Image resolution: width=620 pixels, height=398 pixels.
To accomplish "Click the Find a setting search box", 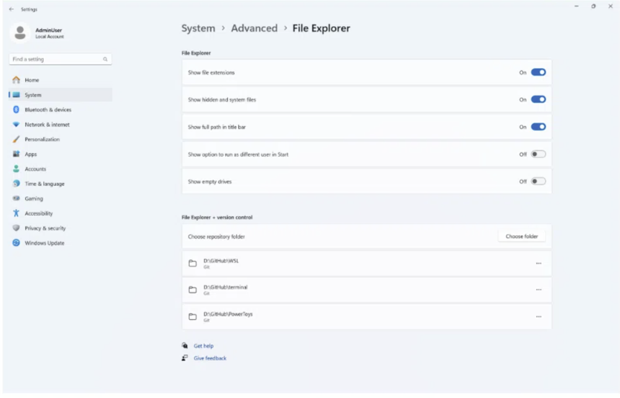I will 60,59.
